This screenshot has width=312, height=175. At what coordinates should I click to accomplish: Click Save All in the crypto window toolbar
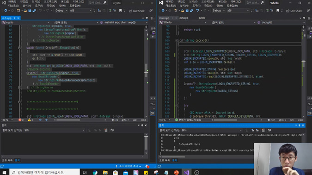tap(34, 11)
